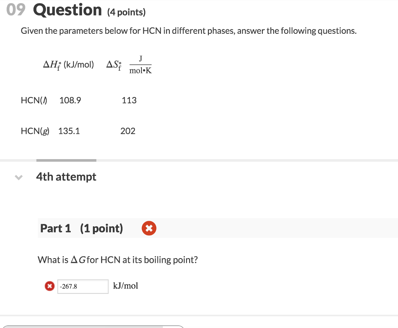This screenshot has width=398, height=328.
Task: Toggle the 4th attempt disclosure arrow
Action: pyautogui.click(x=18, y=177)
